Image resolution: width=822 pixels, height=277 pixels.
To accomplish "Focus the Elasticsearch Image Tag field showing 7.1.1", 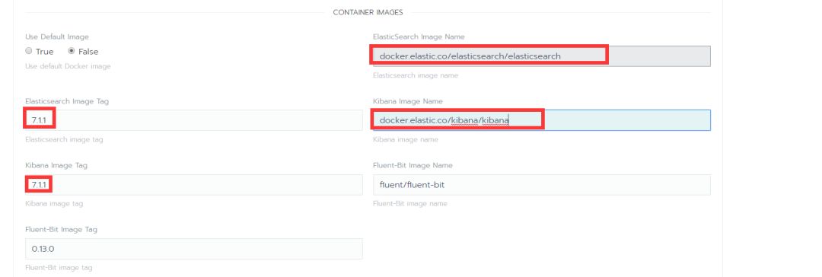I will [x=193, y=120].
